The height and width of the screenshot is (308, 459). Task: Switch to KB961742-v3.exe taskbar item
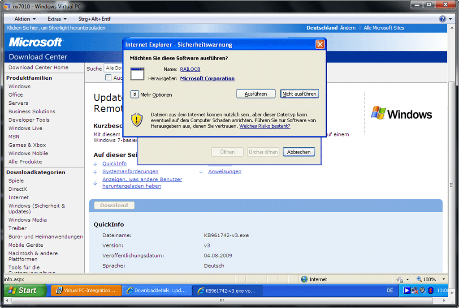(x=228, y=291)
